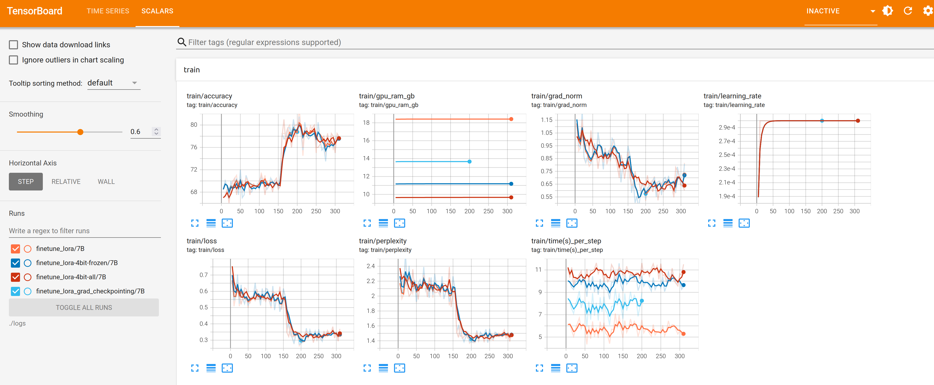The width and height of the screenshot is (934, 385).
Task: Click the smoothing value 0.6 field
Action: click(x=140, y=132)
